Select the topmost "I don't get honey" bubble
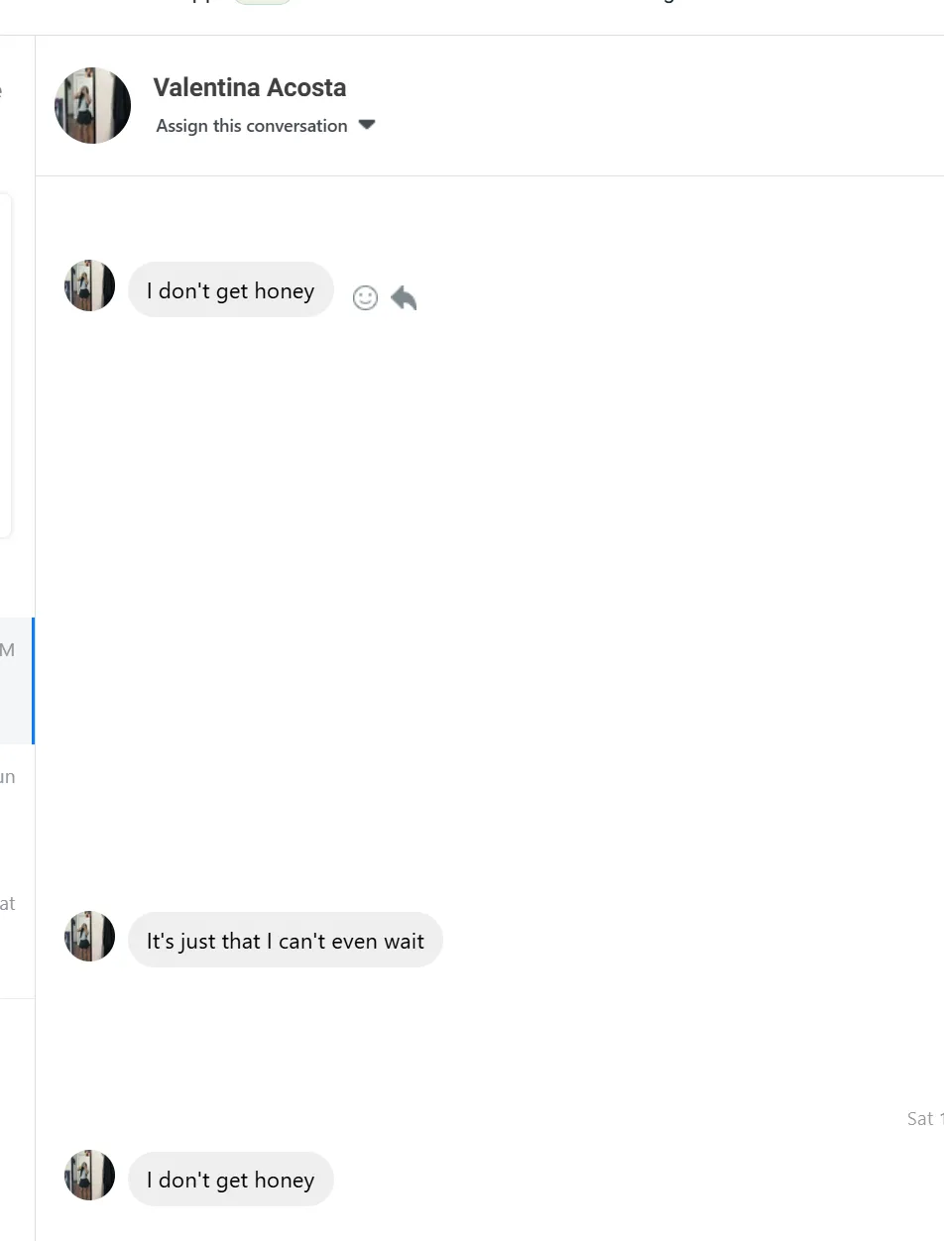944x1241 pixels. point(231,290)
